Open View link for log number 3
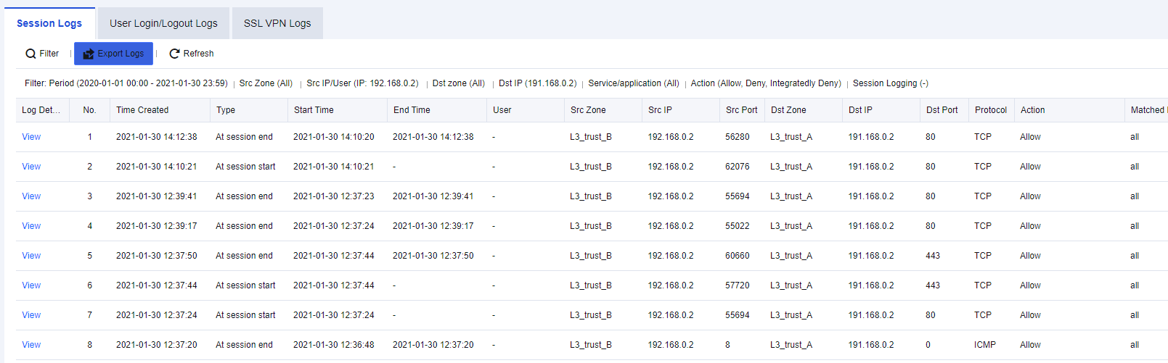 [31, 196]
